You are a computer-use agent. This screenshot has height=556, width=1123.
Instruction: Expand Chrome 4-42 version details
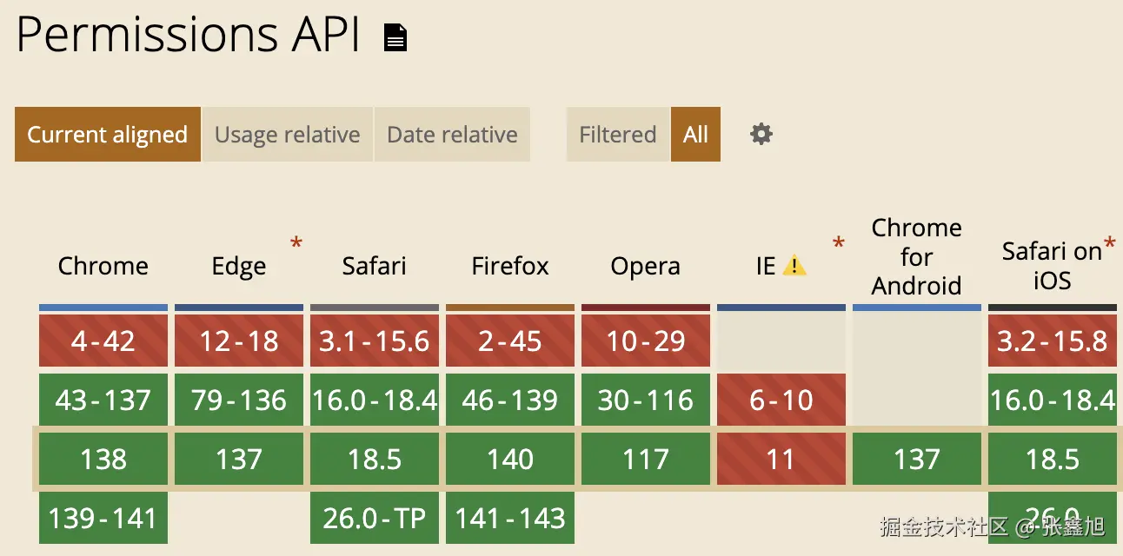(103, 341)
